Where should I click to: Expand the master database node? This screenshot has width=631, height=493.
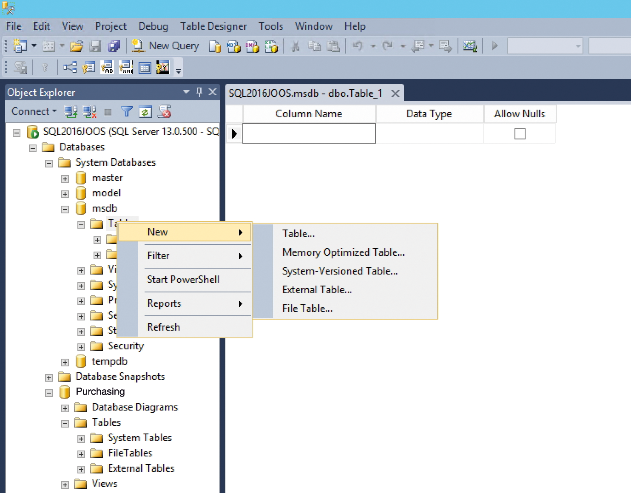click(x=65, y=178)
